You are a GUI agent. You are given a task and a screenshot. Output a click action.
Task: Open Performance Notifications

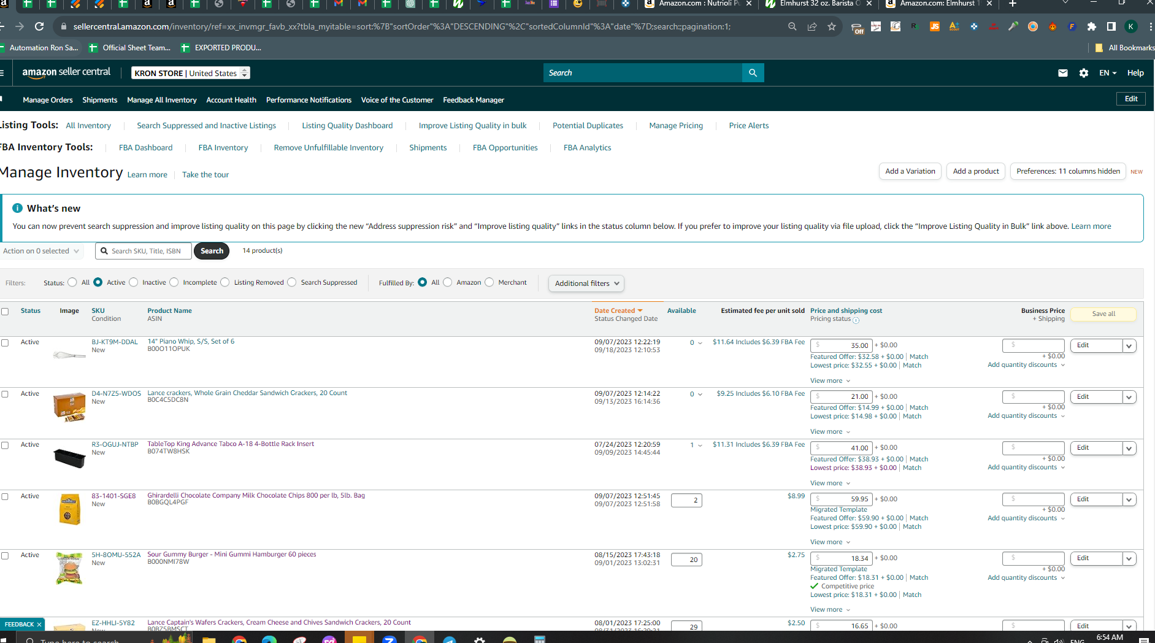pyautogui.click(x=309, y=100)
